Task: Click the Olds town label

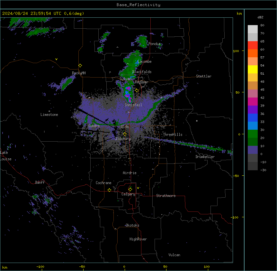Action: point(125,127)
